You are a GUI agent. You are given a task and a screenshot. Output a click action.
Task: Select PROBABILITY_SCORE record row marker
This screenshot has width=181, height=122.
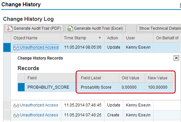coord(21,87)
